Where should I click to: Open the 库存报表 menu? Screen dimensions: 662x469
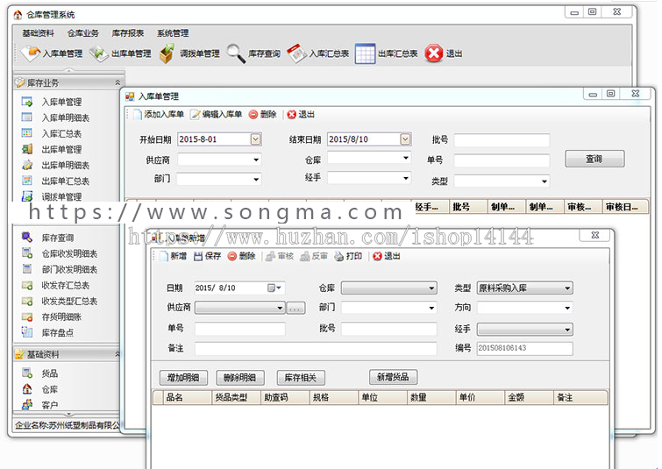128,33
